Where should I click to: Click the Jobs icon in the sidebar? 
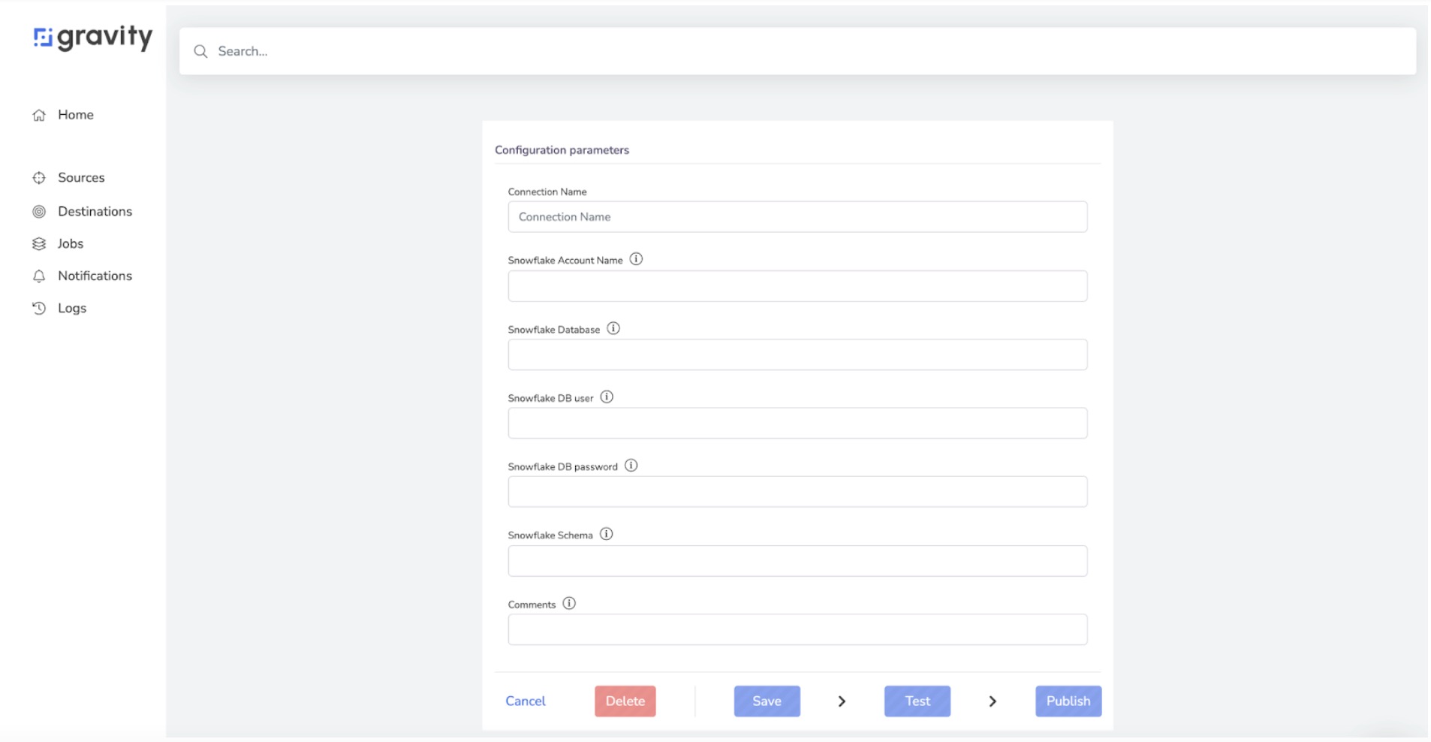click(39, 243)
